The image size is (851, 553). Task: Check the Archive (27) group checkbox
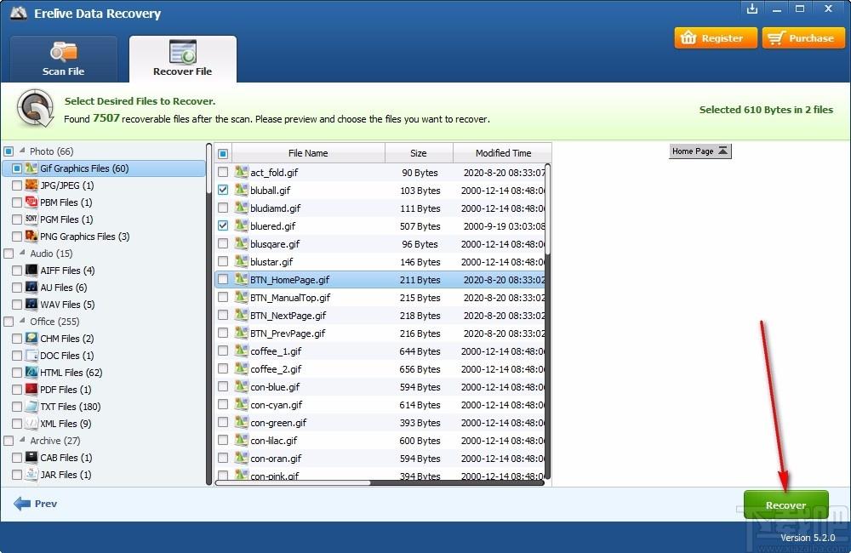9,441
